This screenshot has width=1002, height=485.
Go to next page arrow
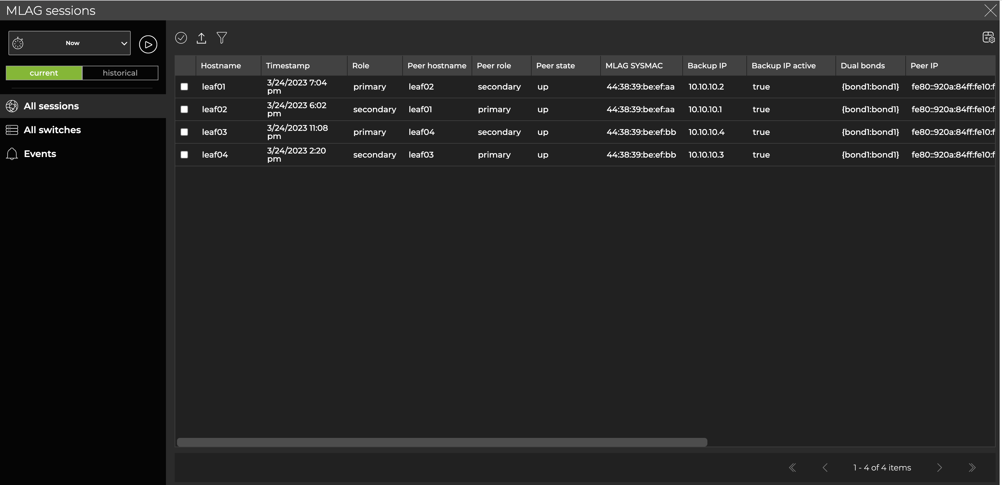pyautogui.click(x=939, y=468)
